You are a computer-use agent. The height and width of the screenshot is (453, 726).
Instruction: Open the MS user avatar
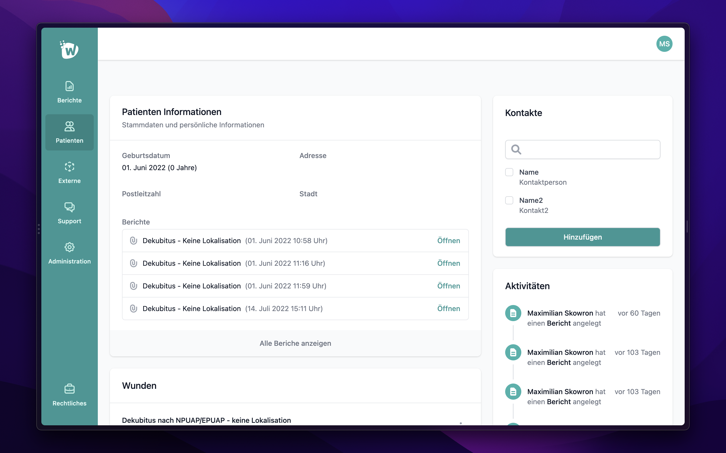(x=664, y=44)
